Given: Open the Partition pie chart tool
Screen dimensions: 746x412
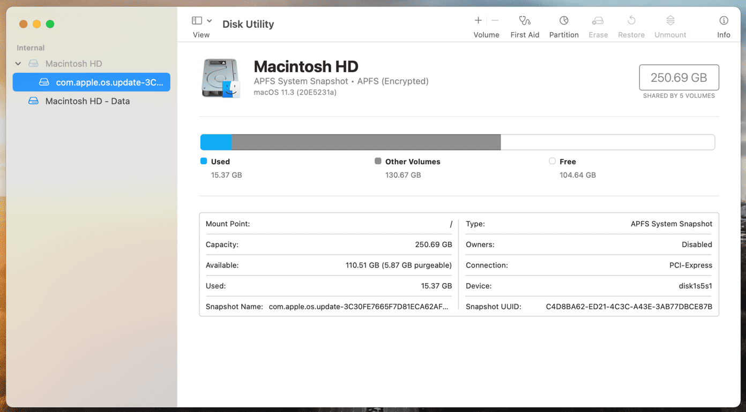Looking at the screenshot, I should (564, 21).
